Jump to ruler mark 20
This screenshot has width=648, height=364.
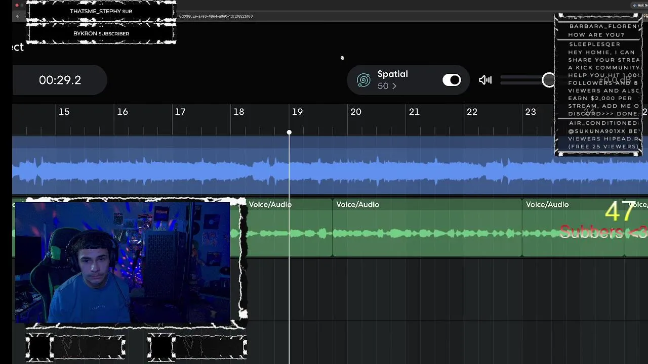click(x=356, y=112)
